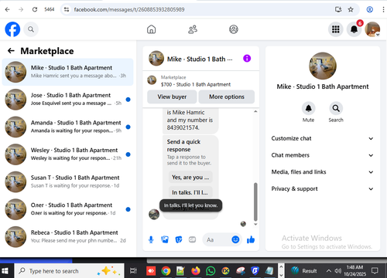Mute conversation with the bell icon
This screenshot has width=387, height=278.
(308, 108)
